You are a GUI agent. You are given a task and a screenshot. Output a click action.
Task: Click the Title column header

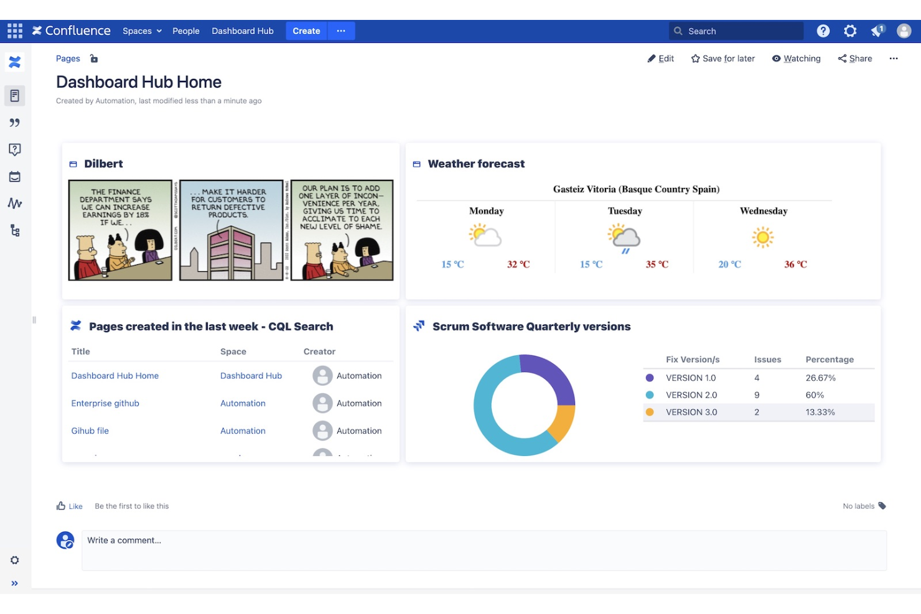[x=81, y=351]
